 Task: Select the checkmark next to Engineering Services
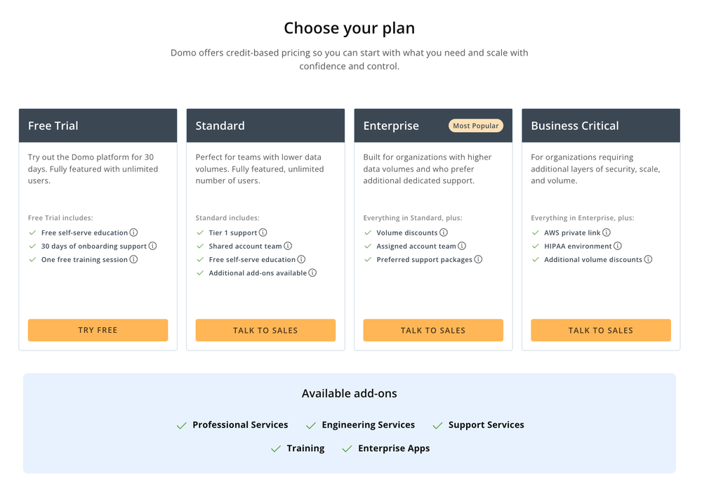point(310,425)
